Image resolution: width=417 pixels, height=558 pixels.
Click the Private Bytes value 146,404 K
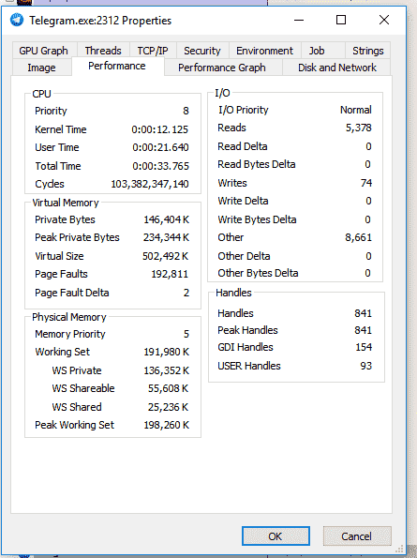pyautogui.click(x=167, y=220)
